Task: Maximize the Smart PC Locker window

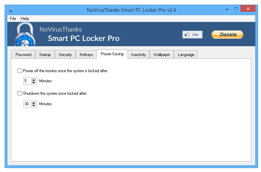Action: click(x=236, y=8)
